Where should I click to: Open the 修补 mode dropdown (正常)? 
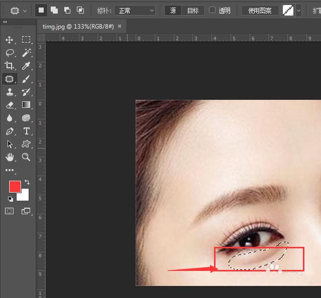tap(135, 11)
